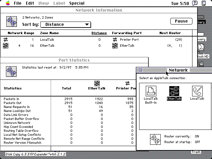The width and height of the screenshot is (212, 159).
Task: Click the Forwarding Port column header
Action: pos(127,33)
